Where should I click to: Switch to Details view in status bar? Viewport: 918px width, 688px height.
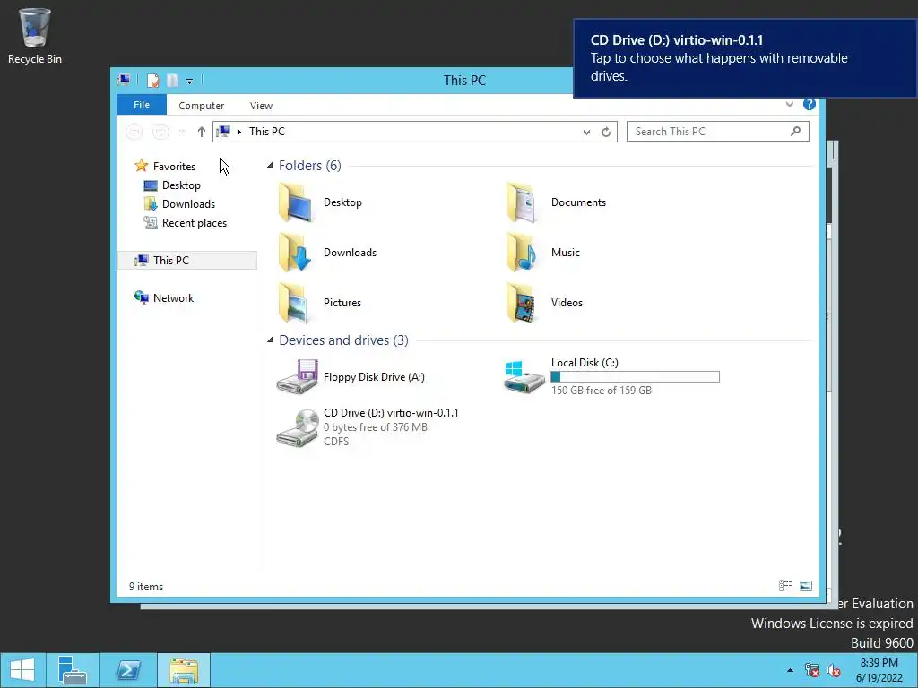click(x=785, y=586)
